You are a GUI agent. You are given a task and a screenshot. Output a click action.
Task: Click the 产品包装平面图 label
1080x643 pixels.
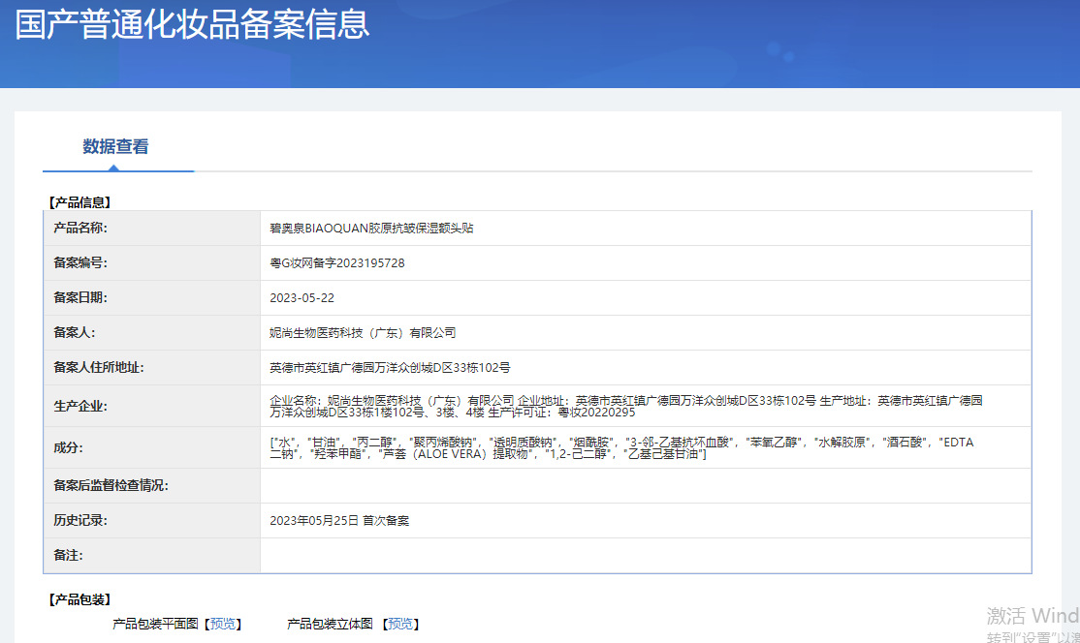click(x=156, y=624)
